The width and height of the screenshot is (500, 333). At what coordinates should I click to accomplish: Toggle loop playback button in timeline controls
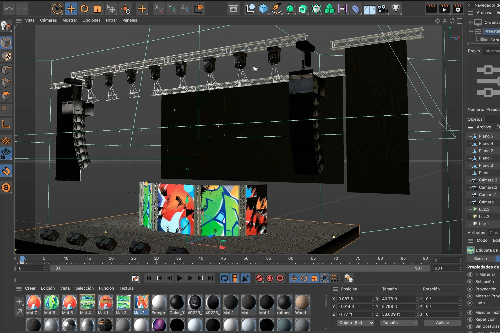pos(224,278)
